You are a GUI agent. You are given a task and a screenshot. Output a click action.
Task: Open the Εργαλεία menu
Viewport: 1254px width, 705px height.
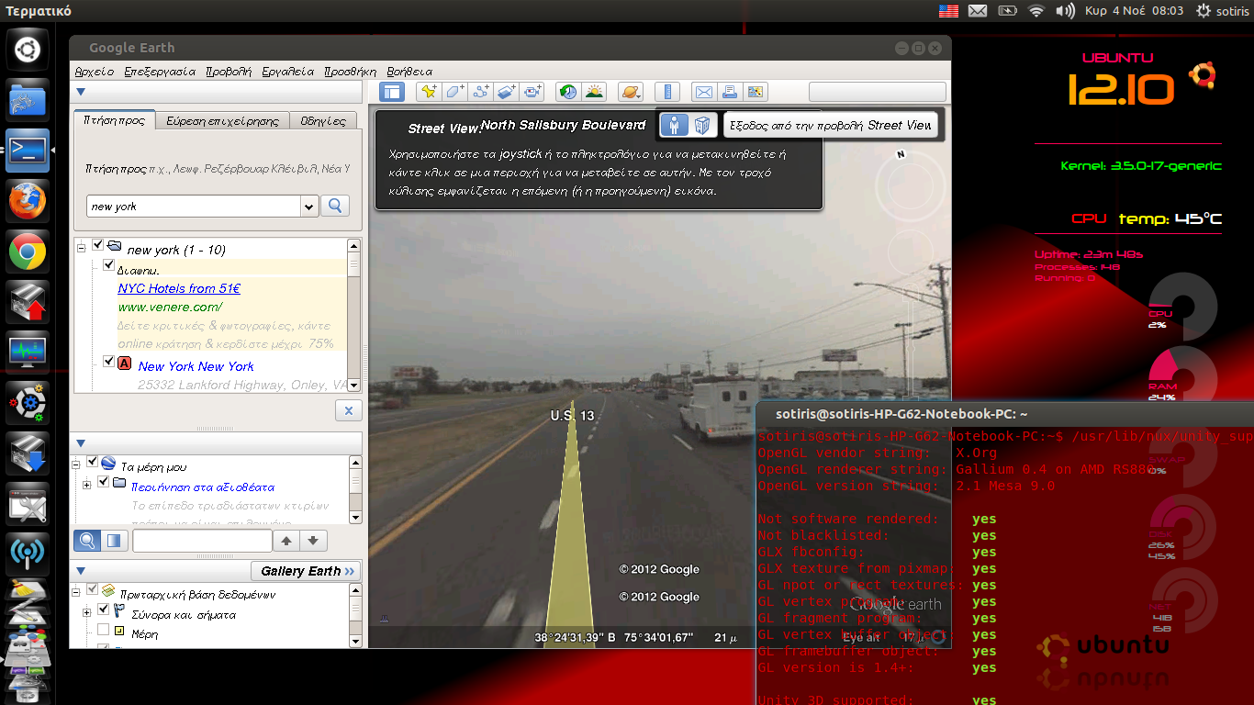287,71
